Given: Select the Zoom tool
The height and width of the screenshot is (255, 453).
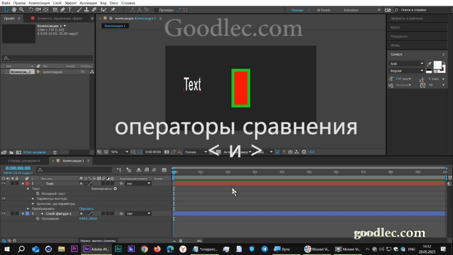Looking at the screenshot, I should pos(21,10).
